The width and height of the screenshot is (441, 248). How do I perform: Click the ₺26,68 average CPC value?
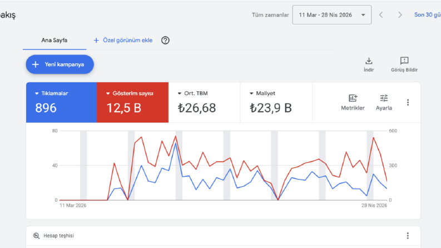(x=197, y=108)
